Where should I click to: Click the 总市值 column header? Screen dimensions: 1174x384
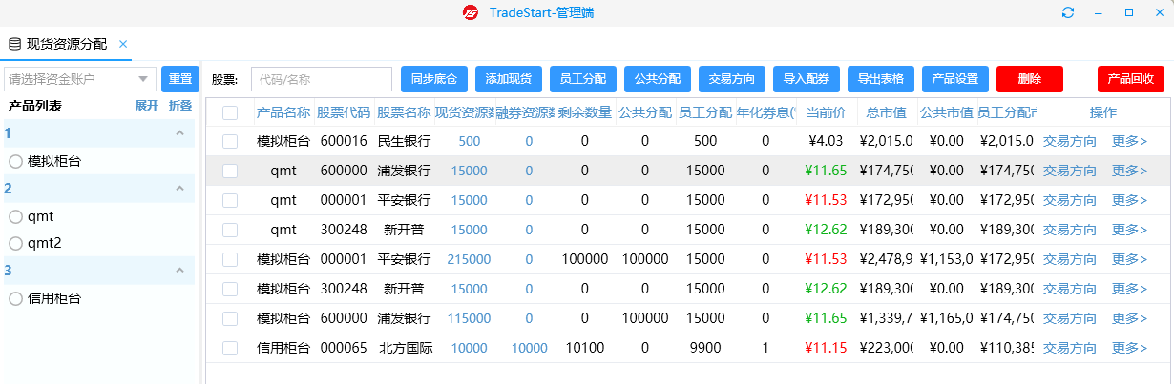pyautogui.click(x=887, y=112)
